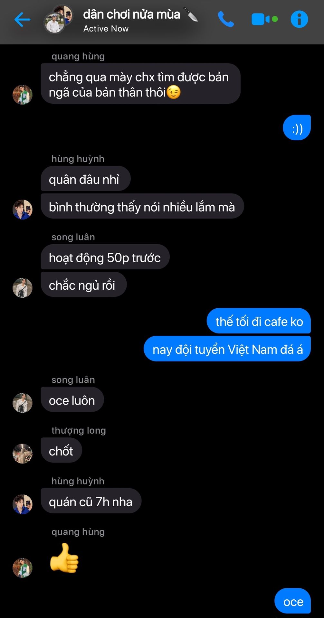Tap thượng long's avatar beside "chốt"

[x=23, y=454]
